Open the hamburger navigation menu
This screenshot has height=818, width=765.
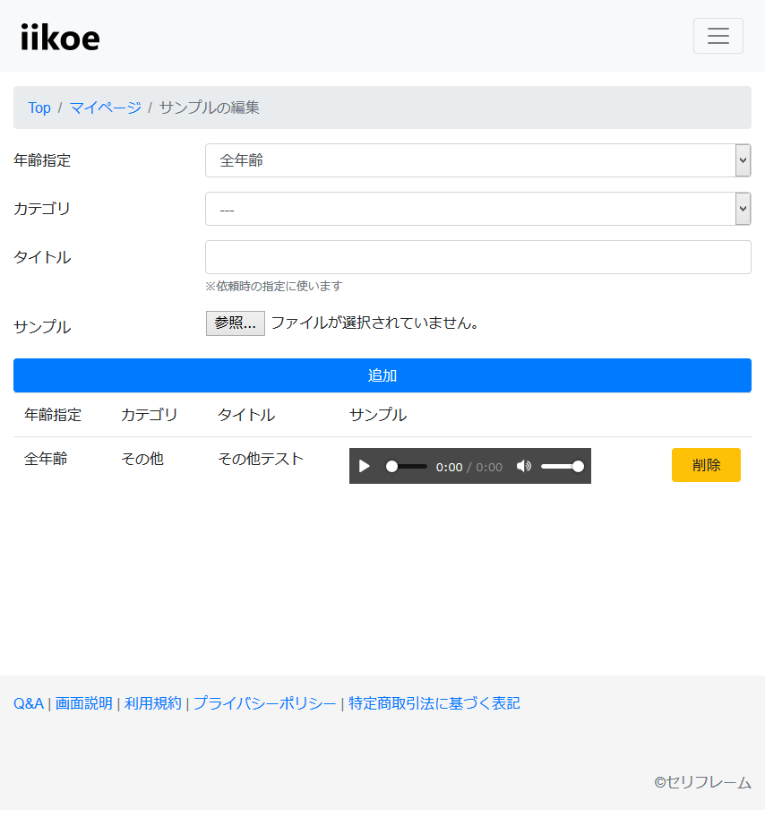pyautogui.click(x=718, y=36)
